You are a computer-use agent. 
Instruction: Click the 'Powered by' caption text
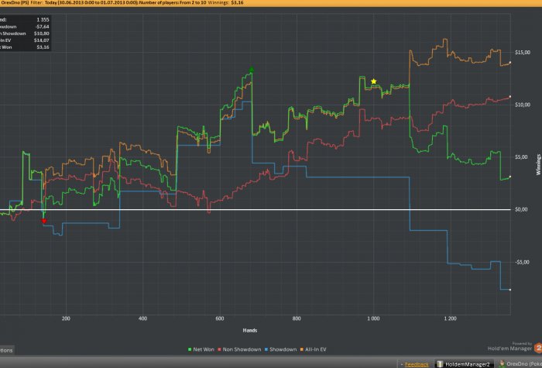coord(523,343)
